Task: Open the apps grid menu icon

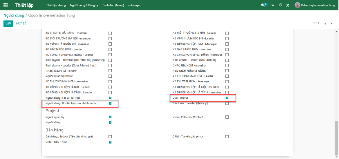Action: [x=5, y=5]
